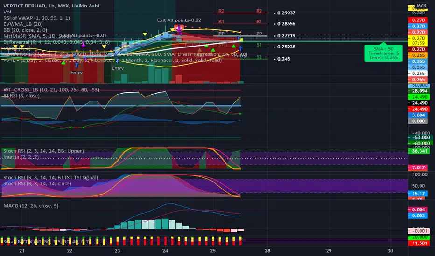Viewport: 435px width, 256px height.
Task: Click date 29 on the time axis
Action: [x=329, y=251]
